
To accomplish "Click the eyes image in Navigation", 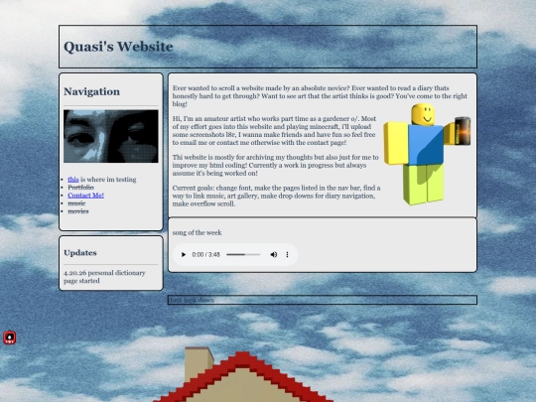I will pos(111,136).
